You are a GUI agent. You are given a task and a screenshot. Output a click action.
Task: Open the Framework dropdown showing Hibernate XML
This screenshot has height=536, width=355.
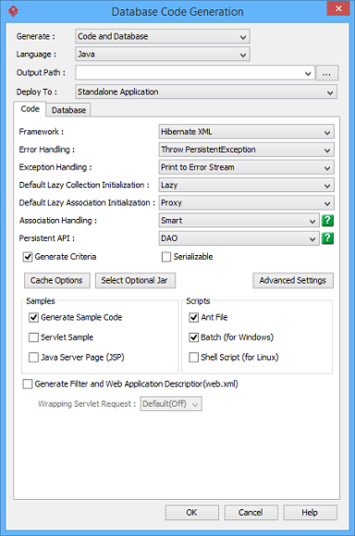coord(246,131)
